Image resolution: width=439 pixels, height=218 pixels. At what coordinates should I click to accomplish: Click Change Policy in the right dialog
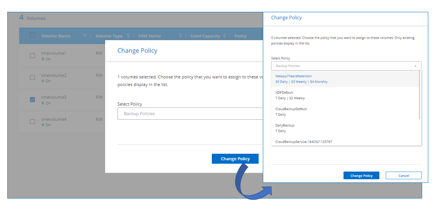pos(361,176)
